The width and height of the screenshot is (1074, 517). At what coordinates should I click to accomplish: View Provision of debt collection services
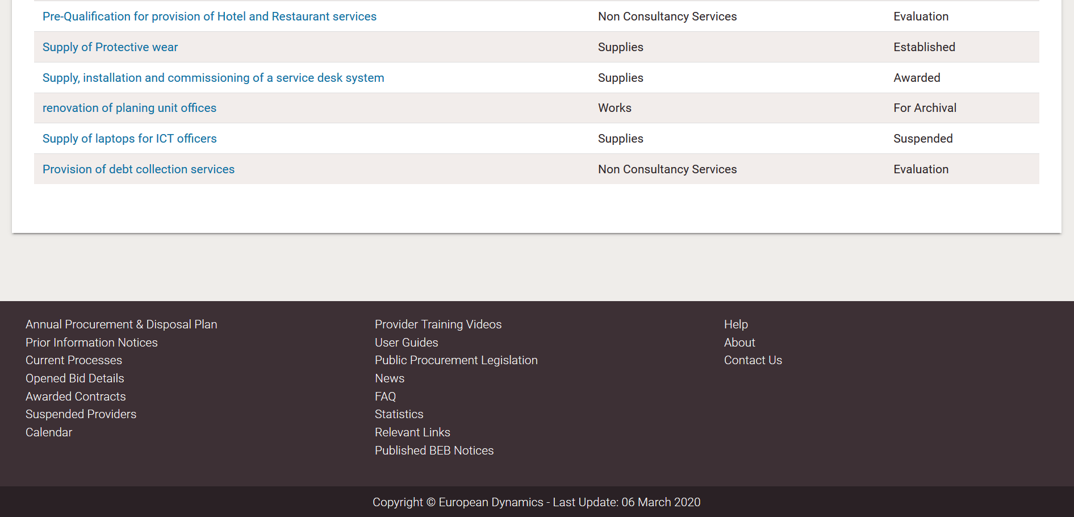click(138, 169)
